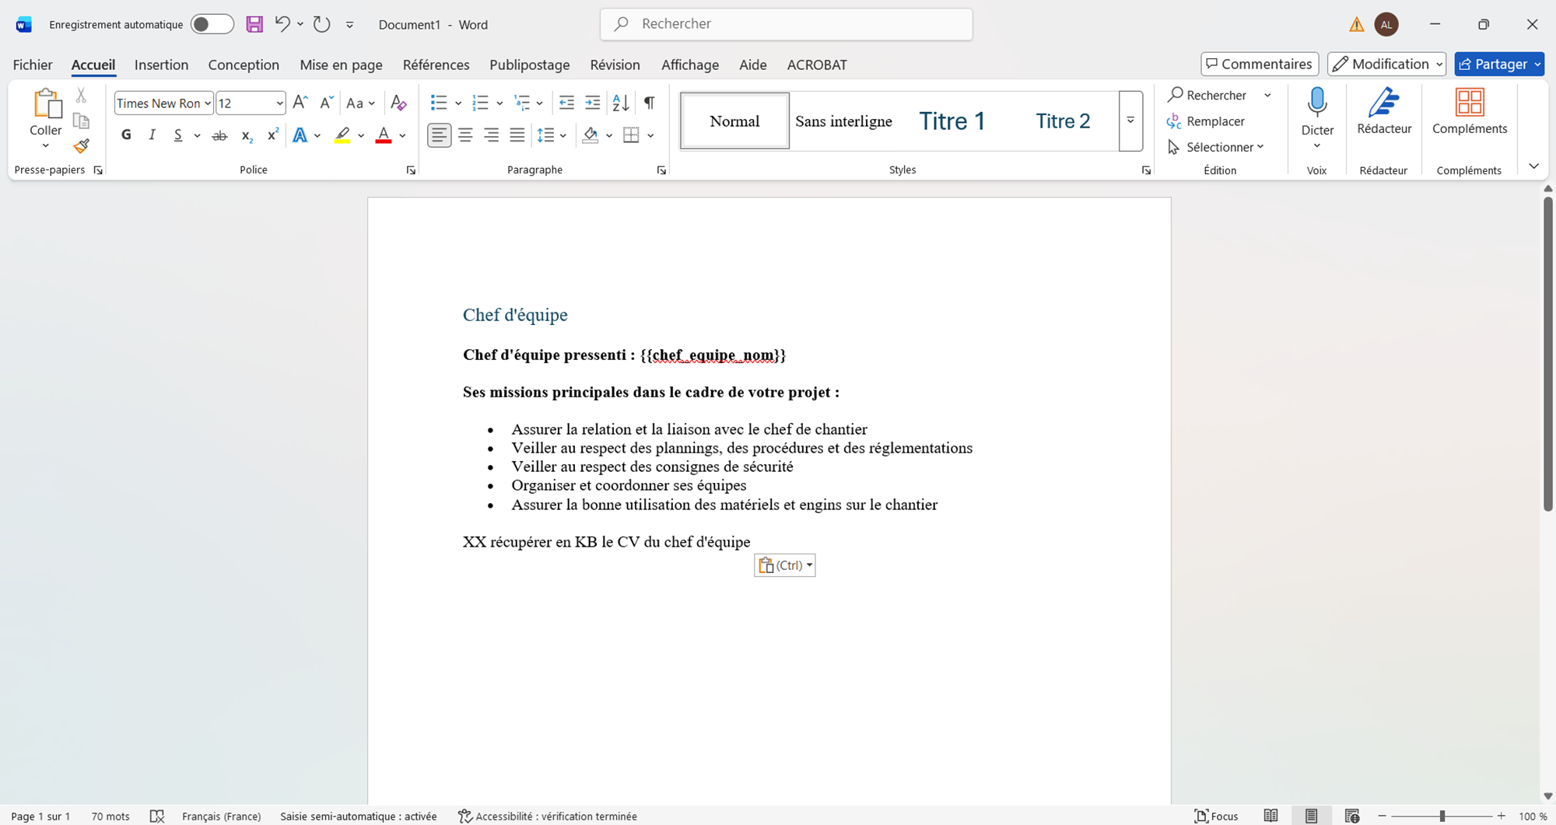Viewport: 1556px width, 825px height.
Task: Expand the Styles gallery list
Action: [x=1130, y=121]
